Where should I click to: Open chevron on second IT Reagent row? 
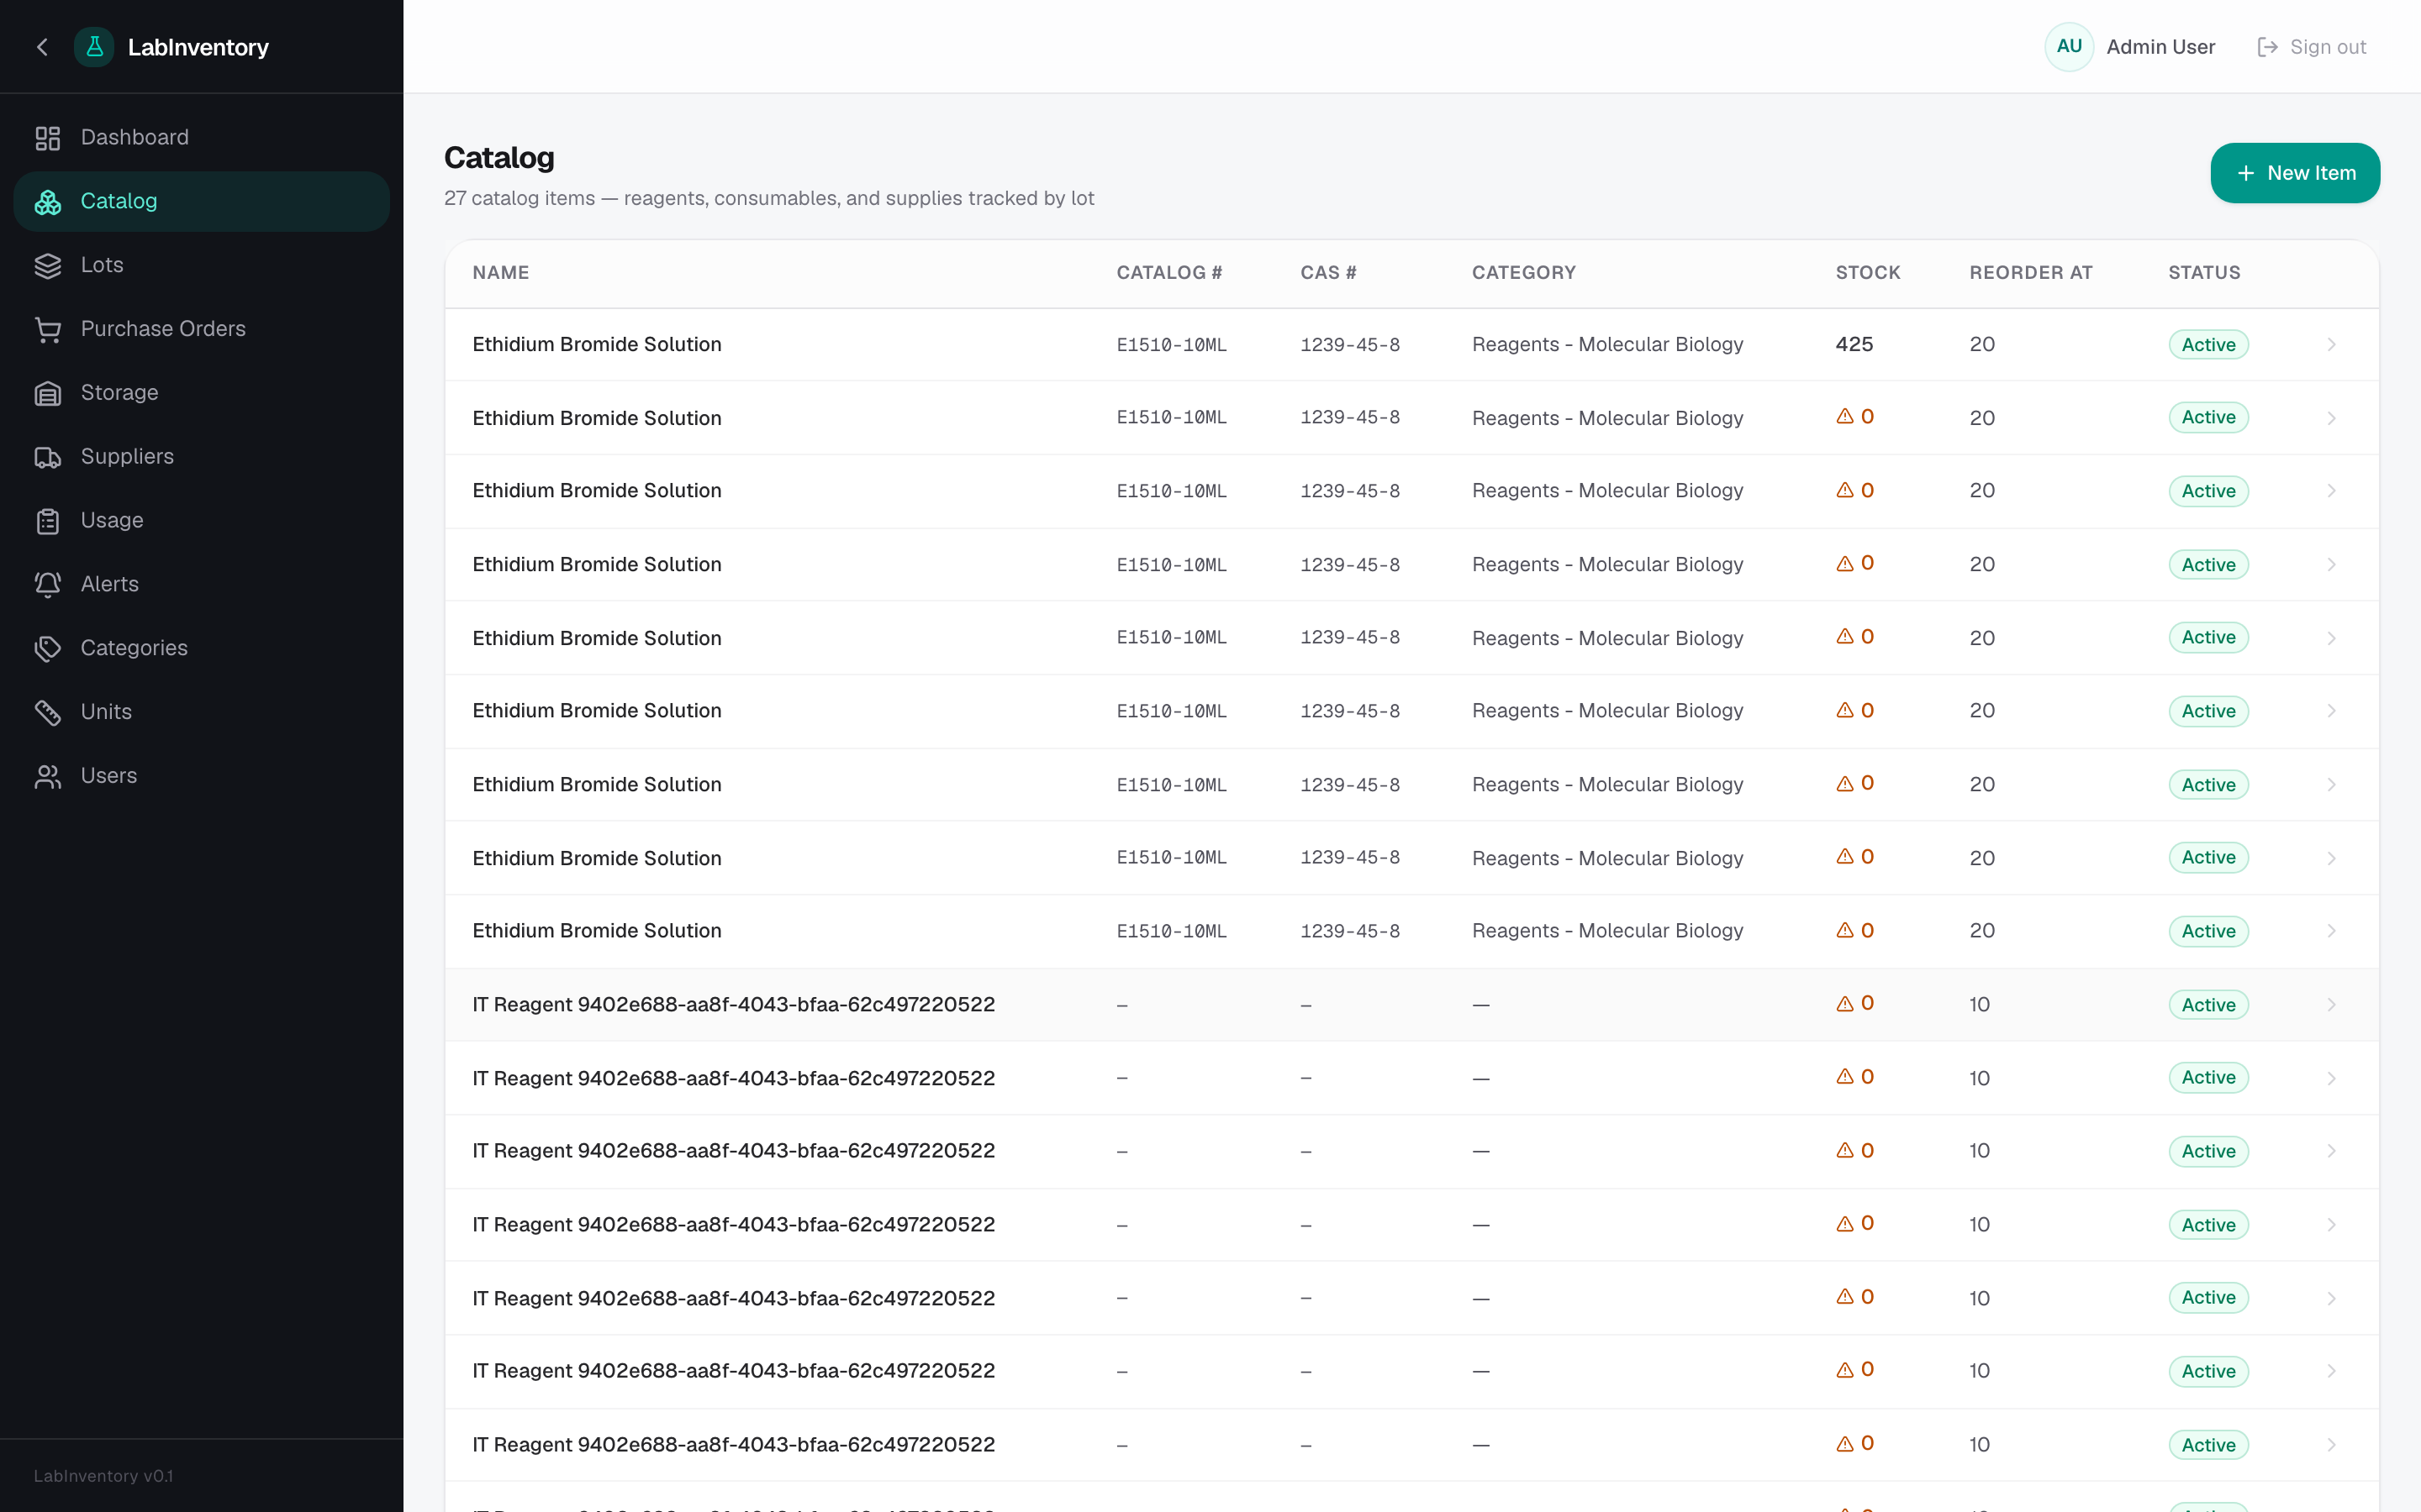click(x=2331, y=1078)
